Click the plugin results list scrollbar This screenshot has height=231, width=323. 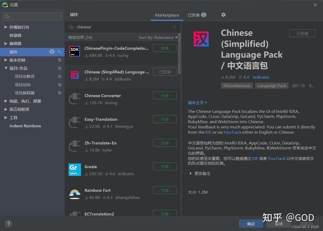pos(179,54)
